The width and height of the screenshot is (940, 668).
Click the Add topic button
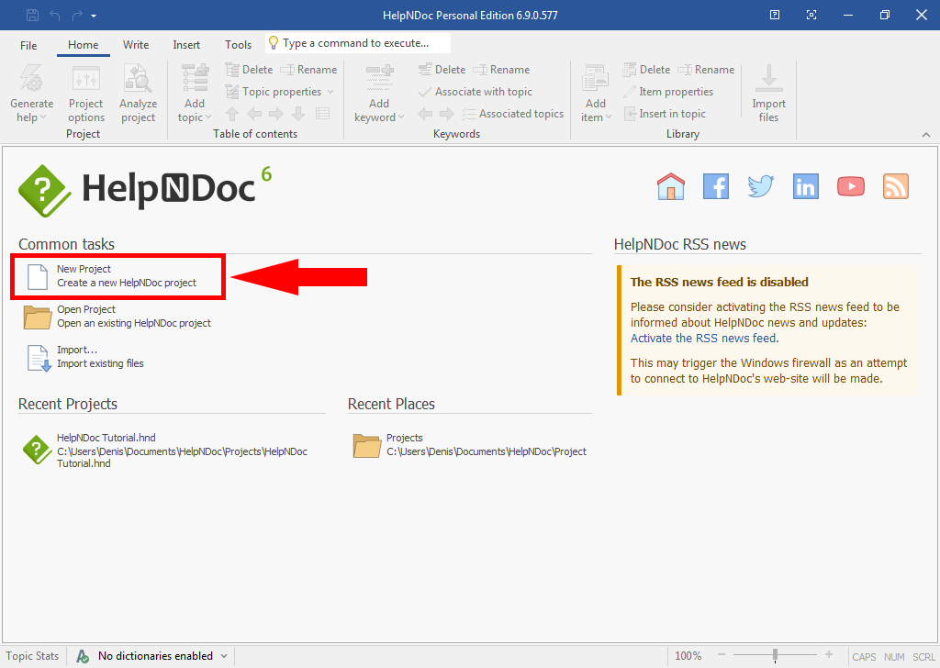pos(195,94)
